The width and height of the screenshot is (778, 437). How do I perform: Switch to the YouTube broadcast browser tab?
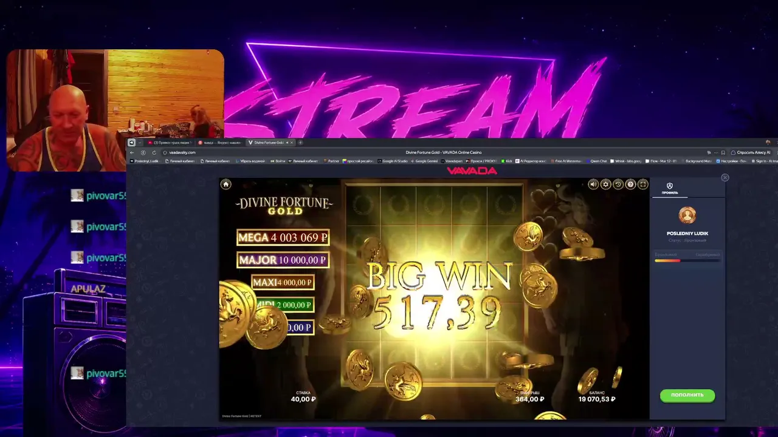(x=171, y=143)
